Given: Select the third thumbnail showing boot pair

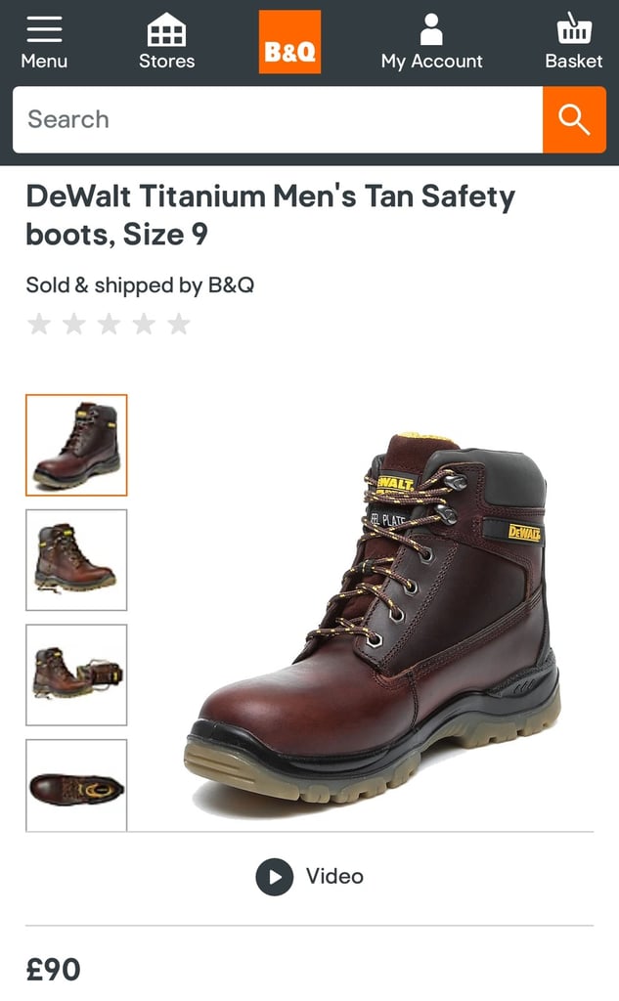Looking at the screenshot, I should coord(76,675).
